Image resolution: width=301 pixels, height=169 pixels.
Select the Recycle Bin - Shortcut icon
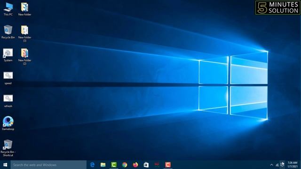(x=8, y=148)
